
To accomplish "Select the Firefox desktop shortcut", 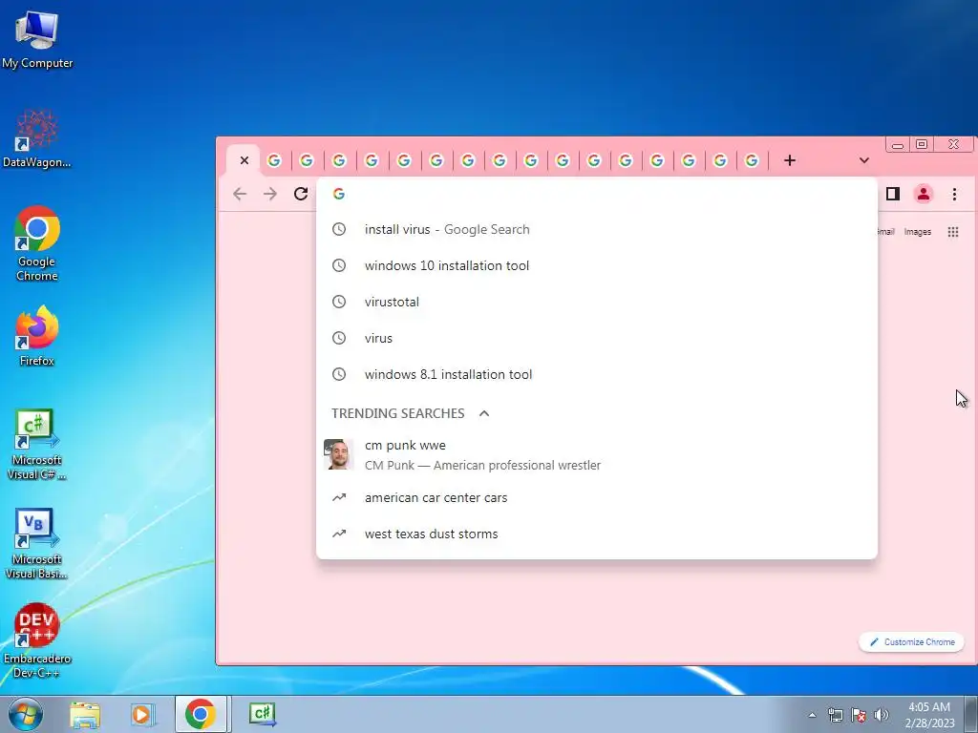I will tap(37, 336).
